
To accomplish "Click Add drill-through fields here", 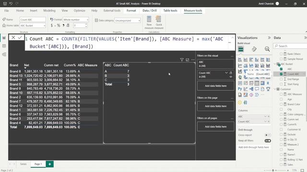I will click(254, 147).
